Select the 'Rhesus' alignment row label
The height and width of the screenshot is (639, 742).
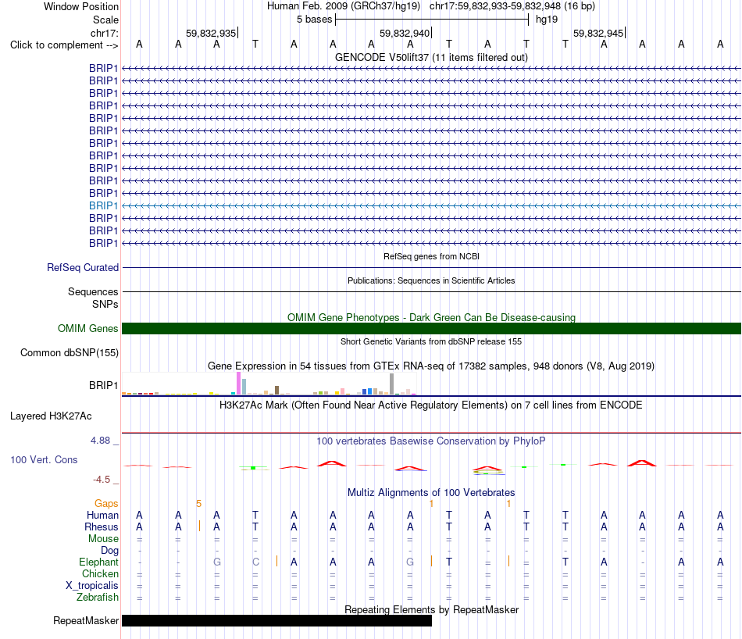click(102, 527)
